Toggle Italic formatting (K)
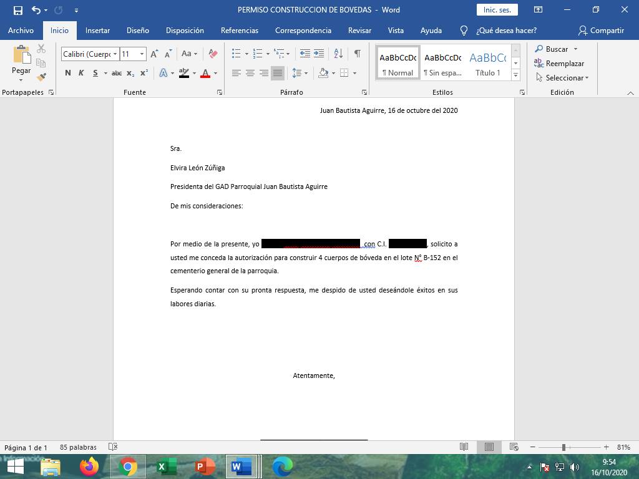This screenshot has width=639, height=479. click(x=81, y=73)
